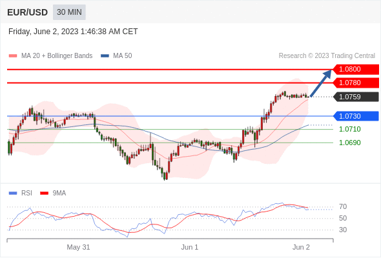Viewport: 381px width, 258px height.
Task: Toggle the RSI legend entry
Action: 21,193
